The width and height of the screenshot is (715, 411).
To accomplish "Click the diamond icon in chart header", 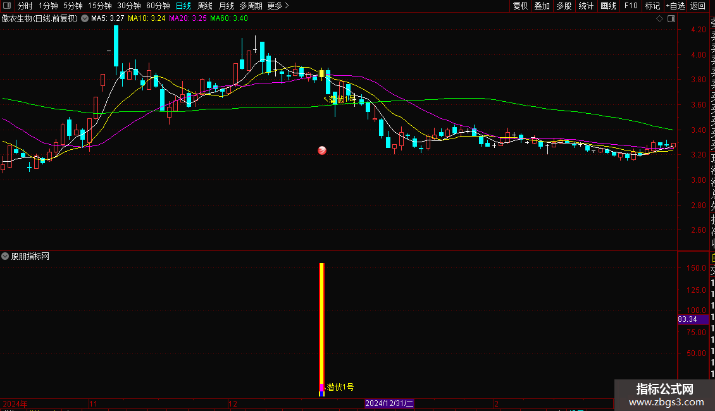I will pos(659,19).
